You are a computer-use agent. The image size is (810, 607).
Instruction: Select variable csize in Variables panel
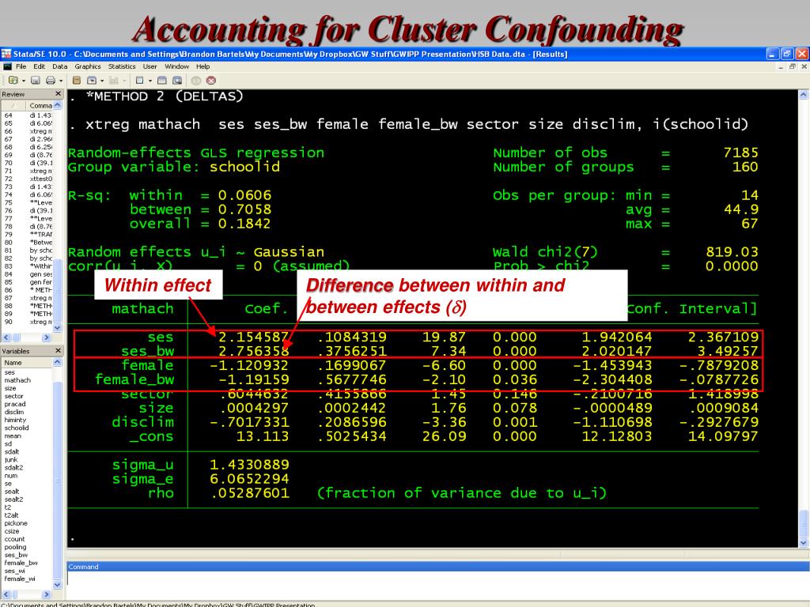point(12,531)
